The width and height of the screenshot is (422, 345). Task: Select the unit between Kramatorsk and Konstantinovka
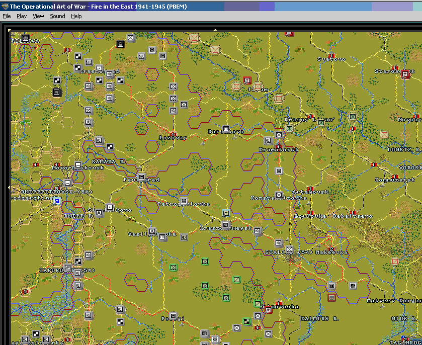tap(279, 171)
